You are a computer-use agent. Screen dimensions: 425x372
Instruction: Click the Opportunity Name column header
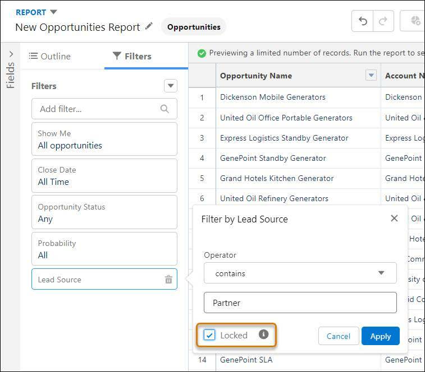pos(298,76)
